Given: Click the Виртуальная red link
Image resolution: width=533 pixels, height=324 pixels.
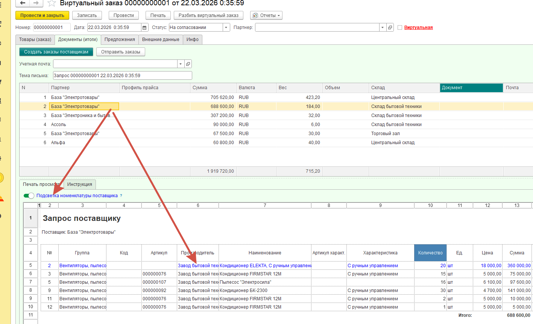Looking at the screenshot, I should coord(418,27).
